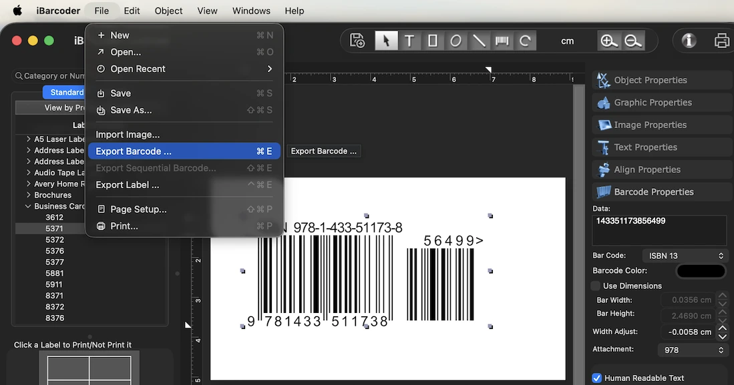Click the barcode Data text field
Viewport: 734px width, 385px height.
(x=659, y=230)
